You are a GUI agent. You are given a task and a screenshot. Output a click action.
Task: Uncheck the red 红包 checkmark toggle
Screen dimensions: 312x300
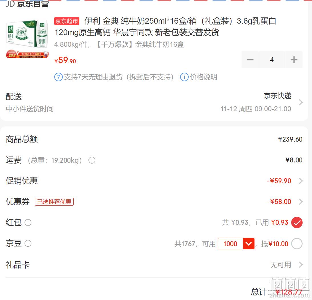[x=297, y=223]
